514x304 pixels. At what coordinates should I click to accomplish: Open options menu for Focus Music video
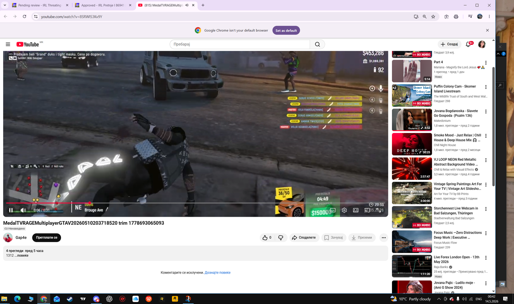click(x=486, y=234)
